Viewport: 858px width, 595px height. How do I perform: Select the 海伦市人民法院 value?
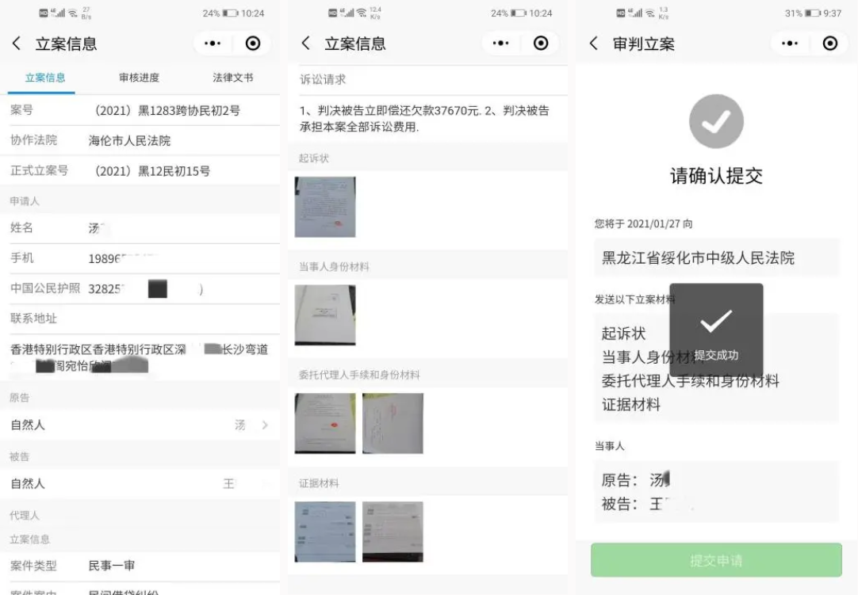coord(130,140)
